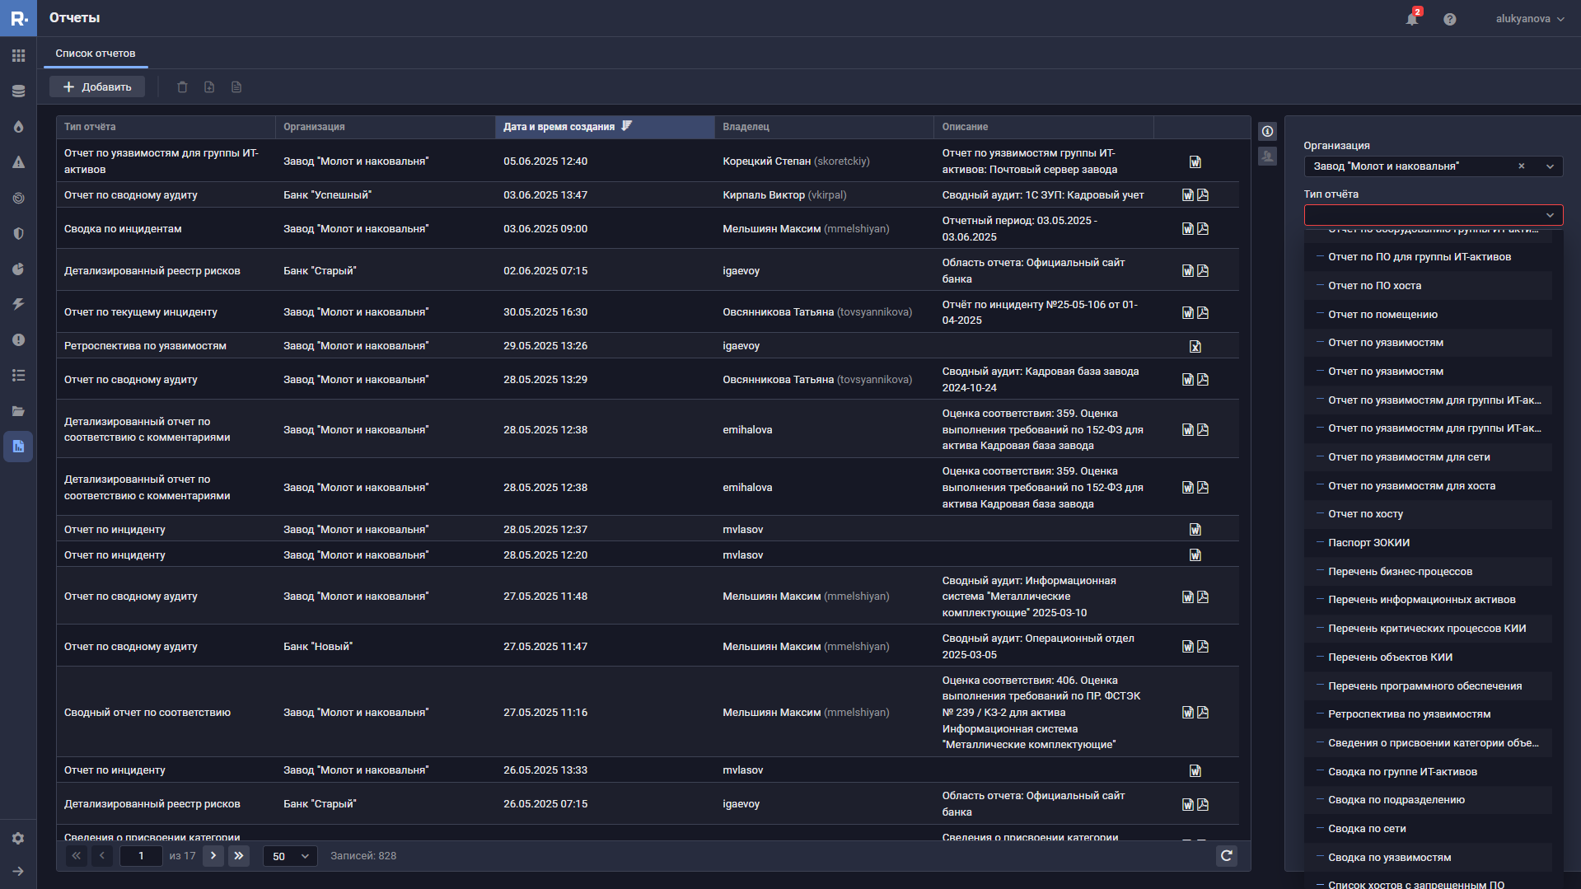Open the alukyanova user menu
Viewport: 1581px width, 889px height.
1529,19
